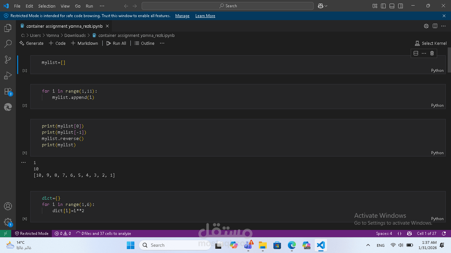Split the editor to the right
Image resolution: width=451 pixels, height=253 pixels.
pos(435,26)
